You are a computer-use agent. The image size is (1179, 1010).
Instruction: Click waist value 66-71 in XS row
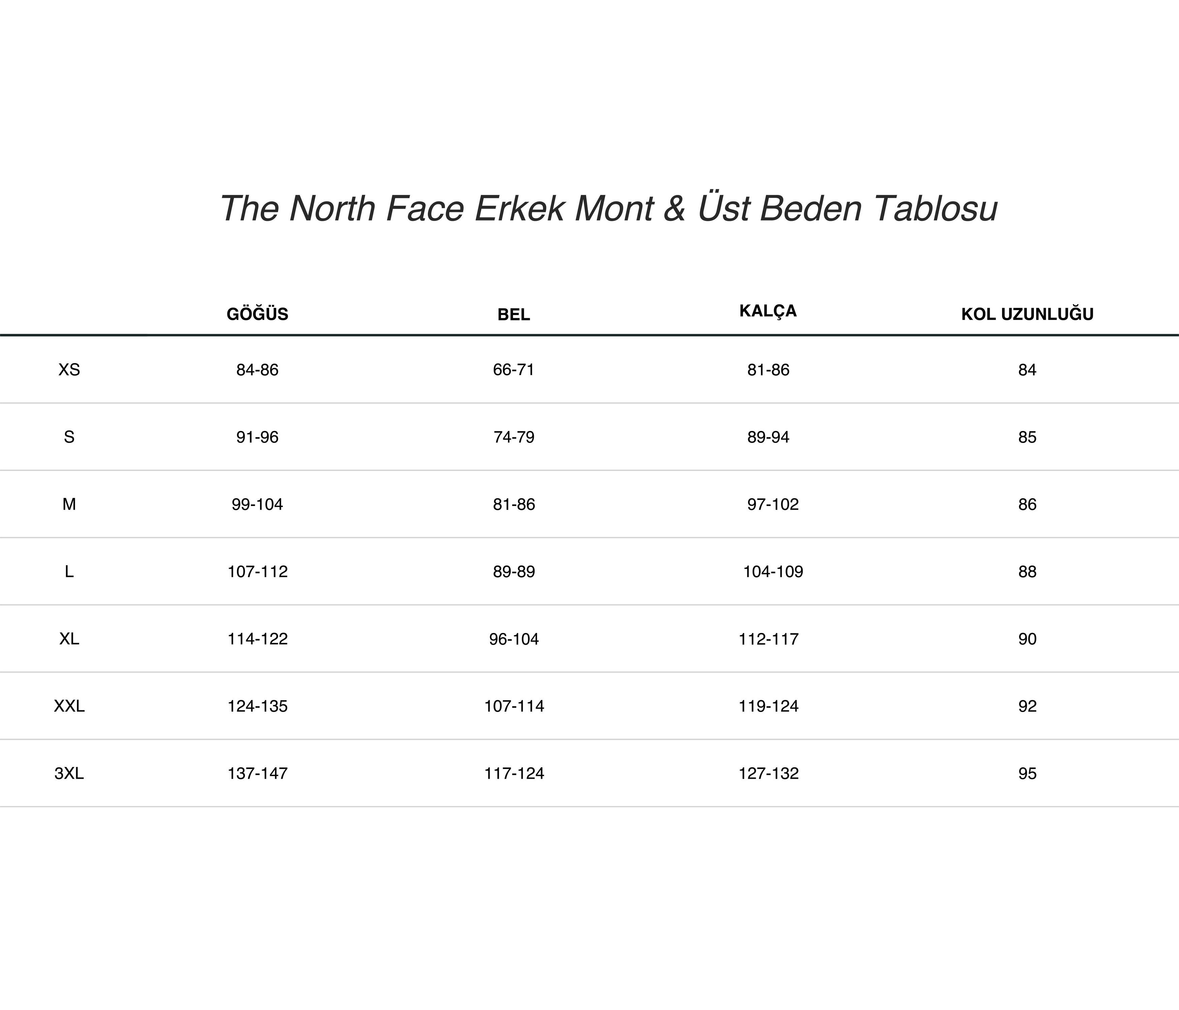[514, 370]
